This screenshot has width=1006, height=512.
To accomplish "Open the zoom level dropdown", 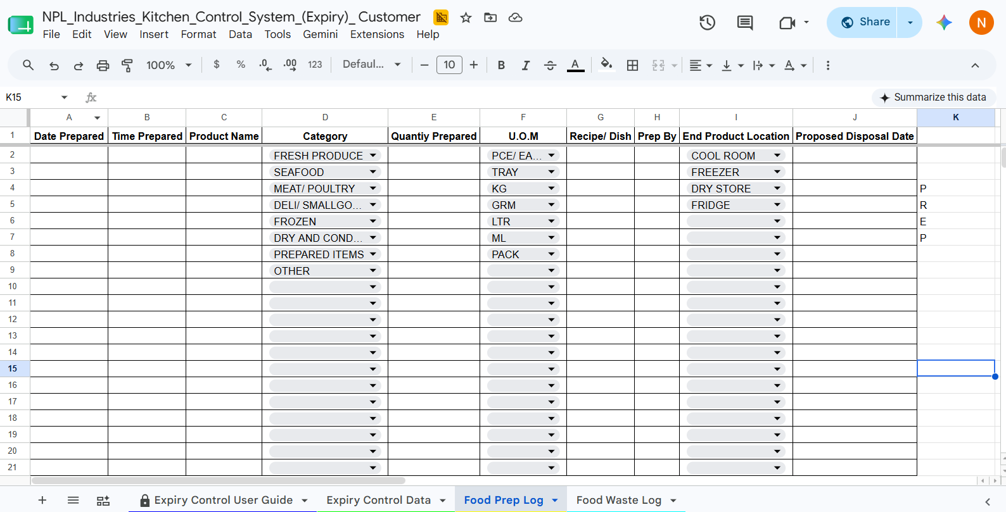I will click(169, 65).
